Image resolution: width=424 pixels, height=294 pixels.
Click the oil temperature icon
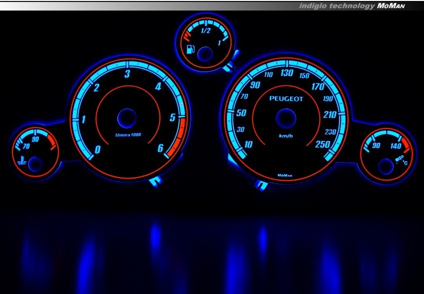(x=399, y=161)
